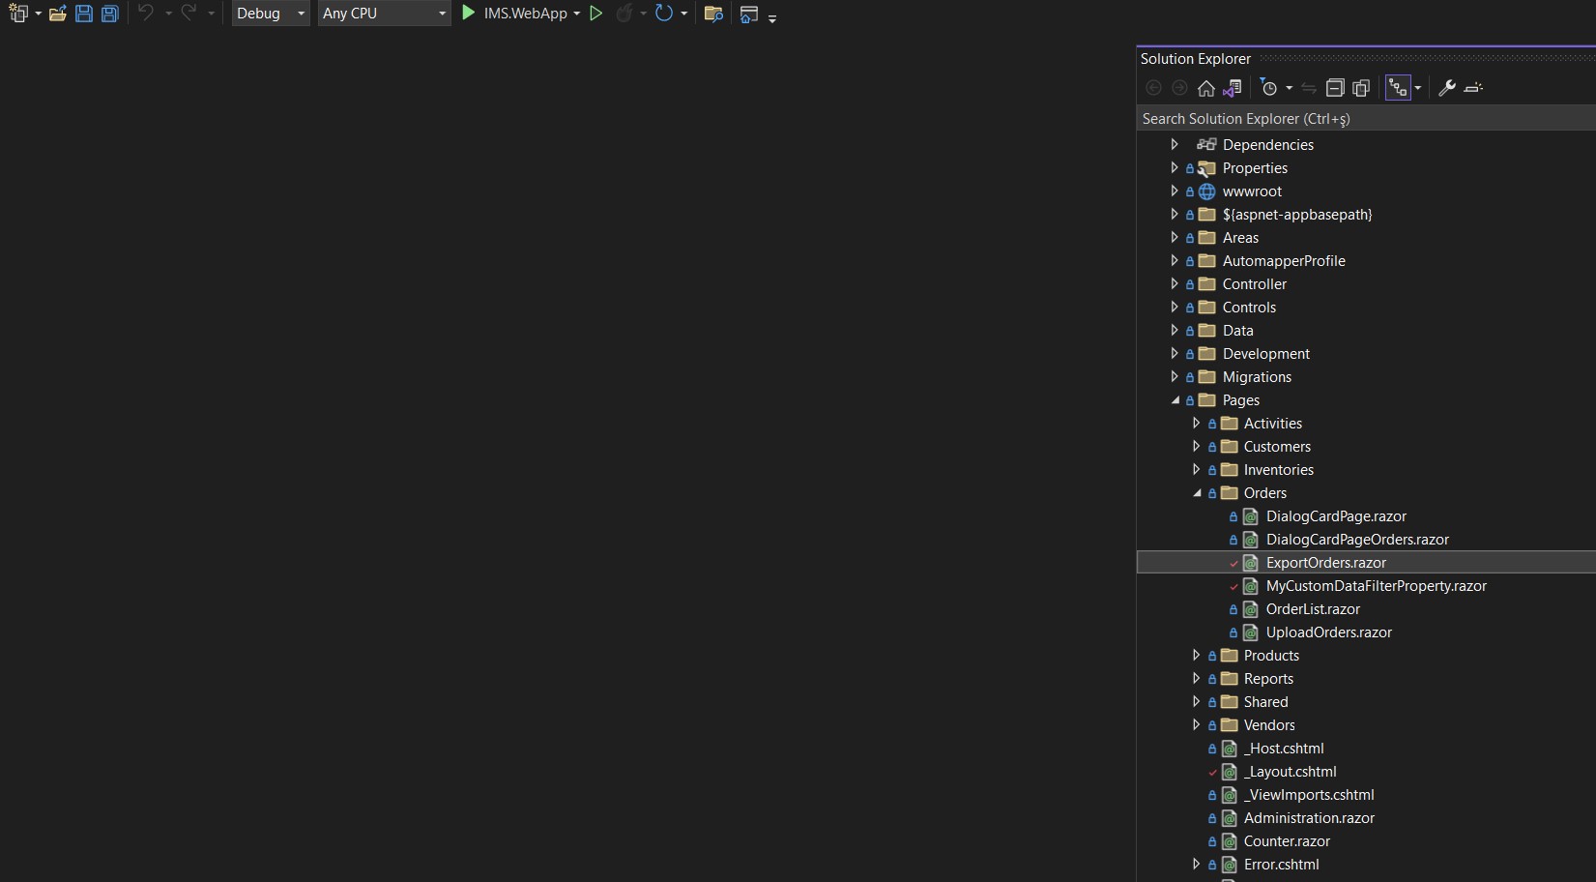Click the Solution Explorer panel title

click(x=1196, y=59)
